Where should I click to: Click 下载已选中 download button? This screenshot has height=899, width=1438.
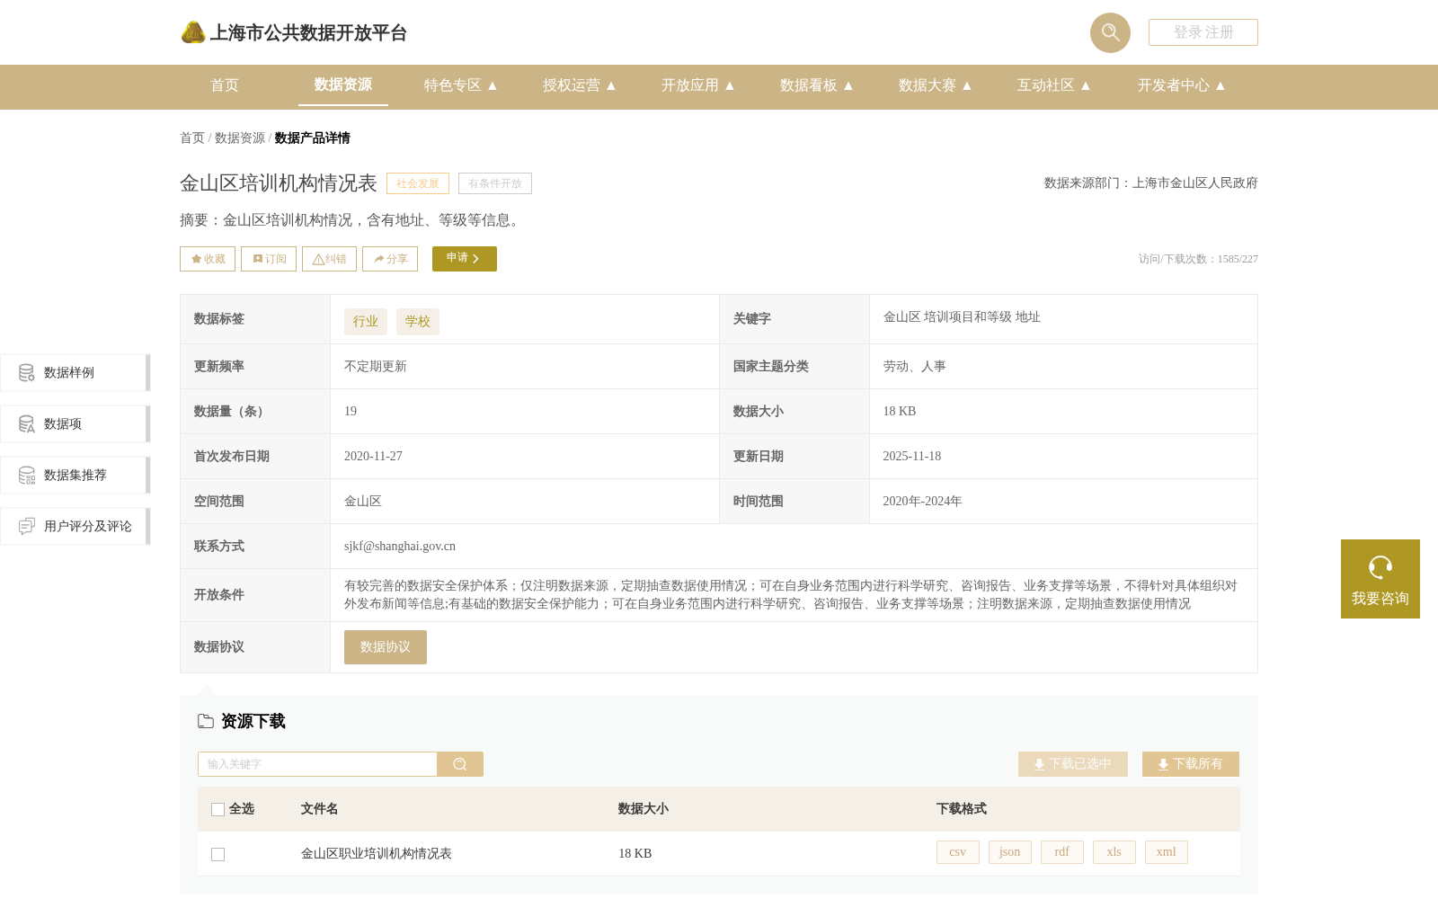(x=1073, y=764)
